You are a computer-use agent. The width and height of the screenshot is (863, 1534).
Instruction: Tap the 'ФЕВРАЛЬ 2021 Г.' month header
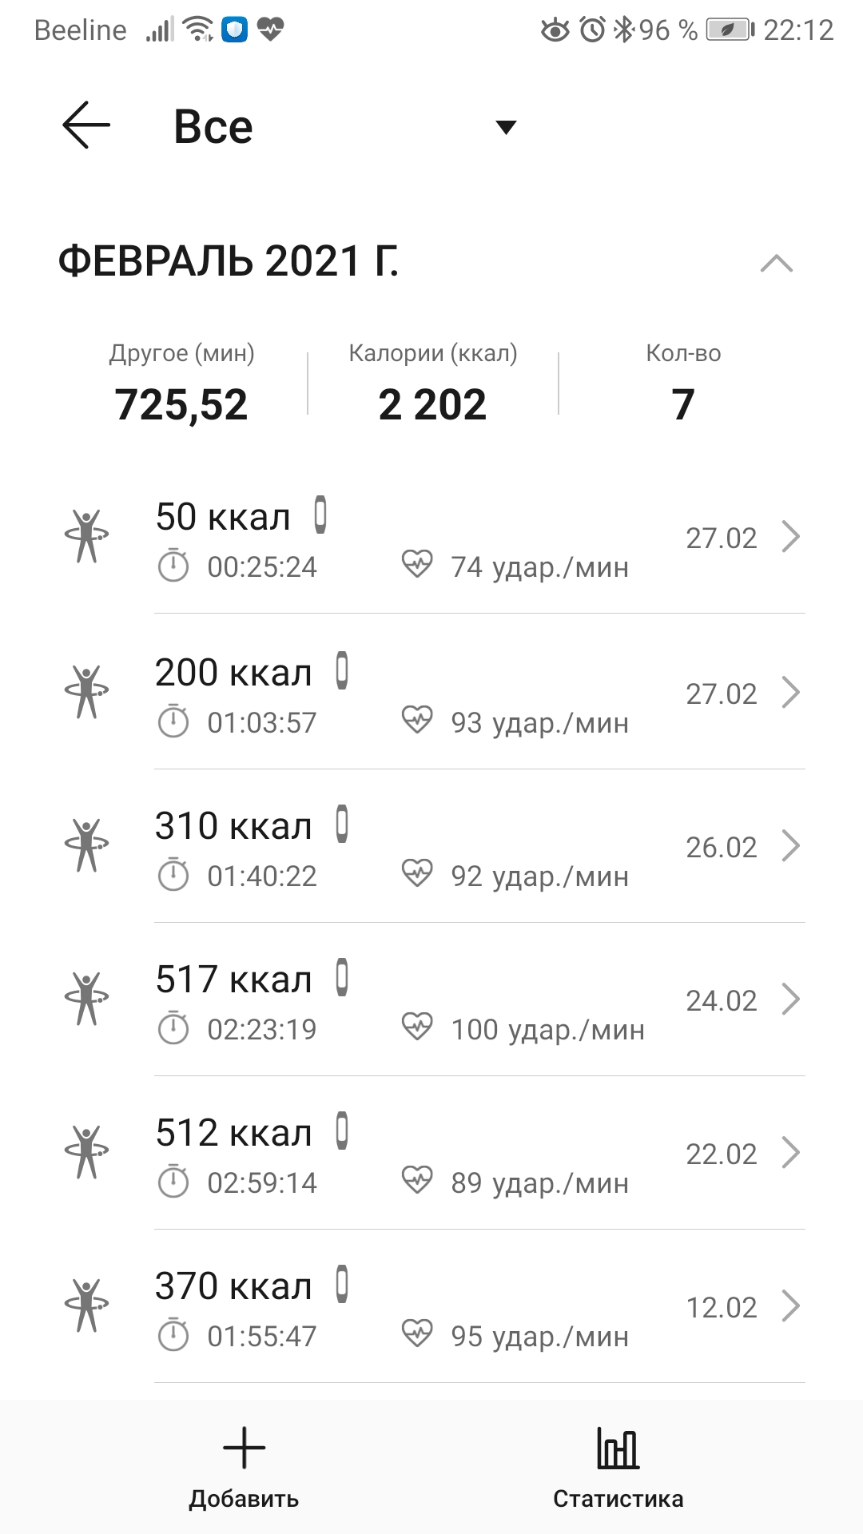pos(229,261)
